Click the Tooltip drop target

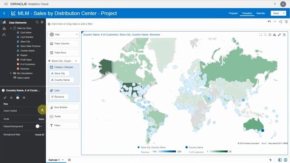(x=63, y=116)
